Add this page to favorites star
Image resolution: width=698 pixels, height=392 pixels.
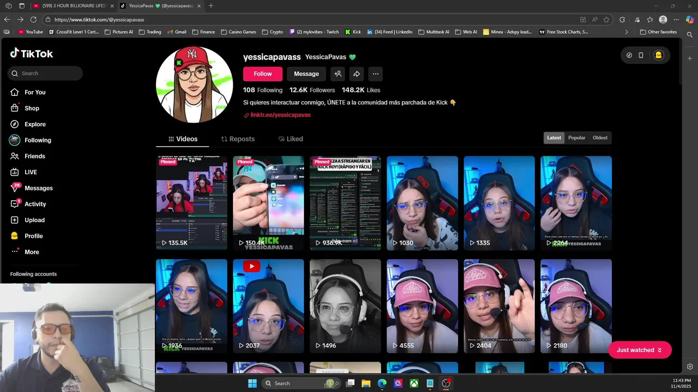click(x=606, y=20)
